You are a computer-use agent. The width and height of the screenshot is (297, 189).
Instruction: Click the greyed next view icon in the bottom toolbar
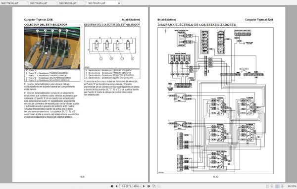pos(159,187)
